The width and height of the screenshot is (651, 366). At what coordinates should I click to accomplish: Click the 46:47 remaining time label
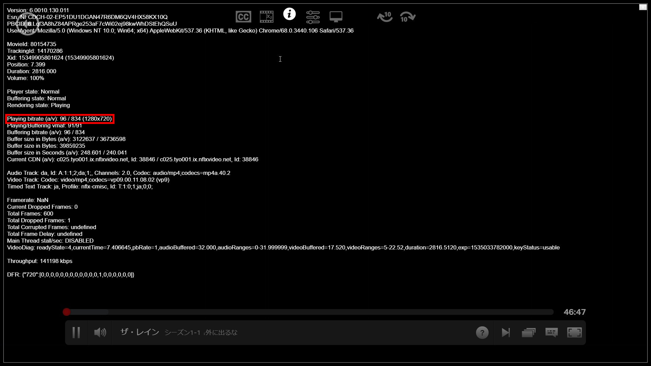pos(574,312)
